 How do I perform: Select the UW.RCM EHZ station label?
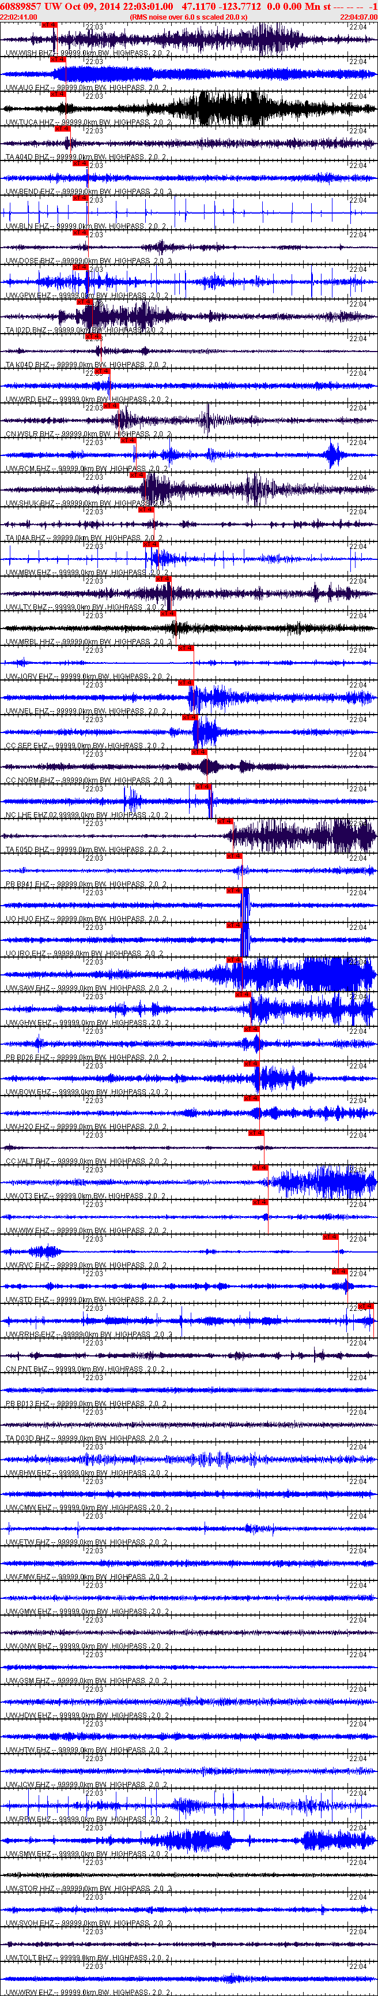[x=86, y=469]
